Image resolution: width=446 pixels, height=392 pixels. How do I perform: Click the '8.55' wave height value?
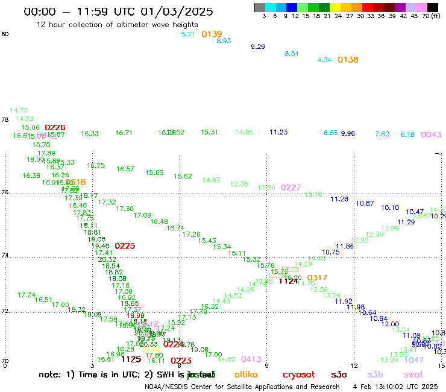tap(330, 133)
